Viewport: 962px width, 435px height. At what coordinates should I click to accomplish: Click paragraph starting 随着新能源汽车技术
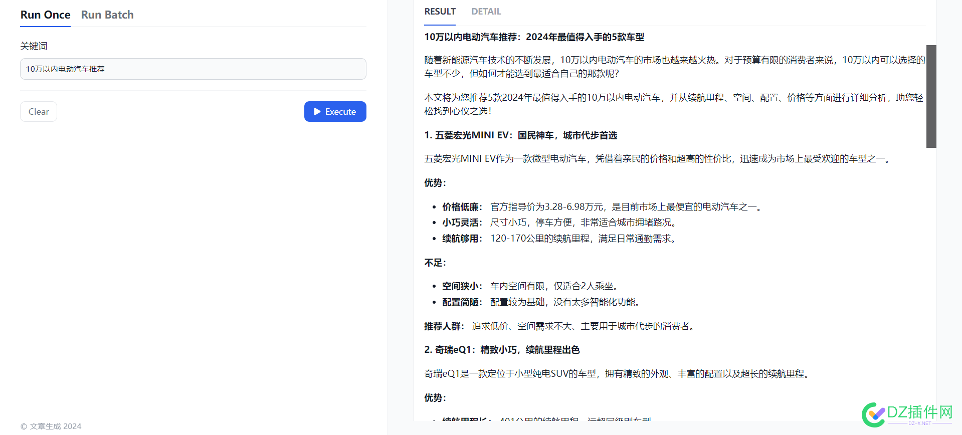[x=674, y=67]
